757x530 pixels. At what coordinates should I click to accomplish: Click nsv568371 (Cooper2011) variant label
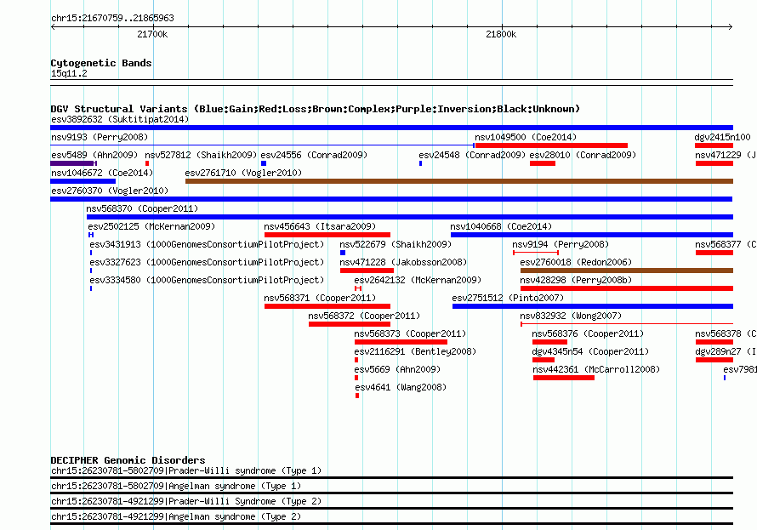pos(320,298)
